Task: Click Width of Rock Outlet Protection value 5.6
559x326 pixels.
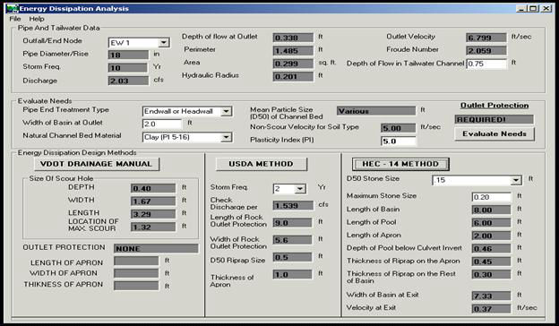Action: [x=292, y=240]
